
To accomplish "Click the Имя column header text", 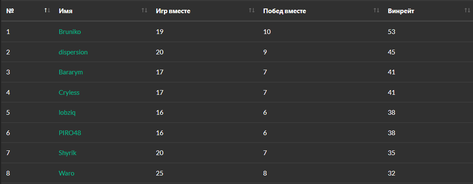I will point(65,11).
